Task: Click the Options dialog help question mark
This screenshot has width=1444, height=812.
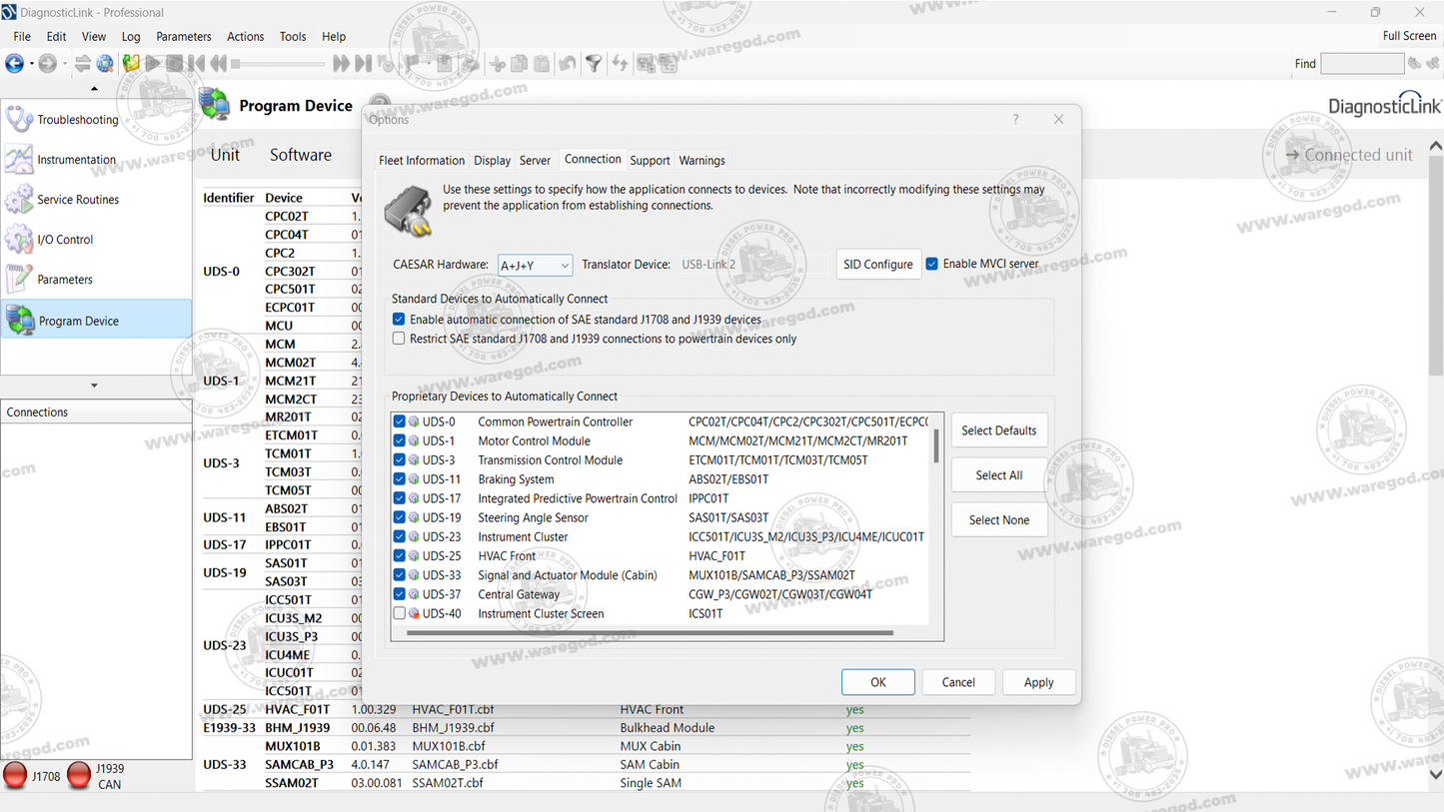Action: coord(1015,119)
